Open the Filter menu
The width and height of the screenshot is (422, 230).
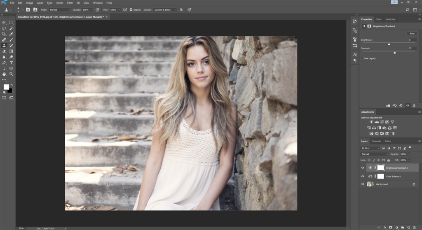coord(70,2)
